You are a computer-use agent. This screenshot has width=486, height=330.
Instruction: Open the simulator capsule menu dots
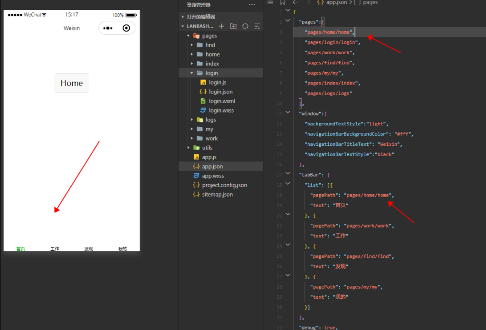click(108, 28)
